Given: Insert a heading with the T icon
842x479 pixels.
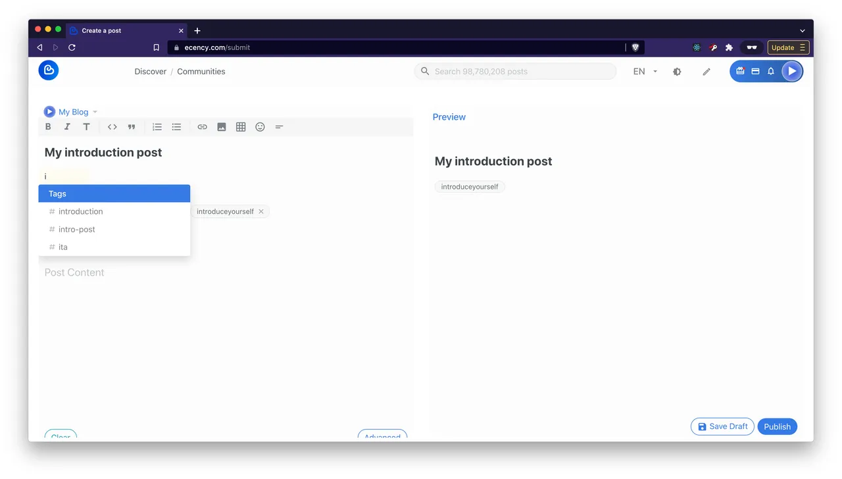Looking at the screenshot, I should [86, 127].
